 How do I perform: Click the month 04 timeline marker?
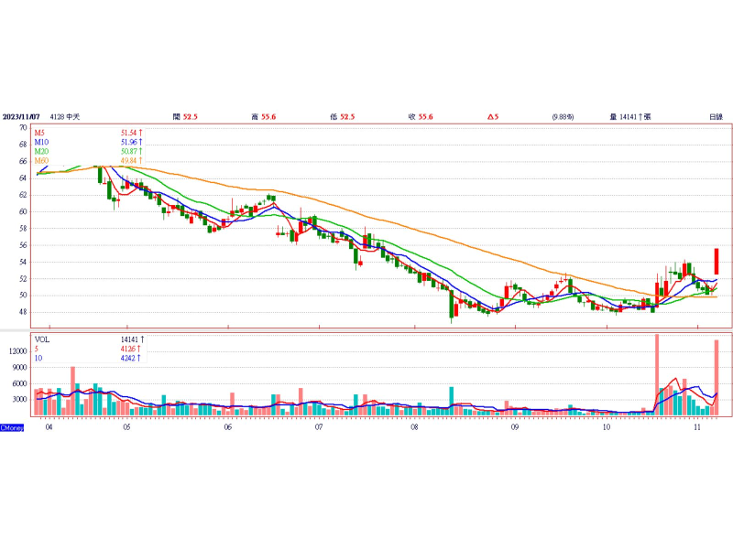coord(49,427)
